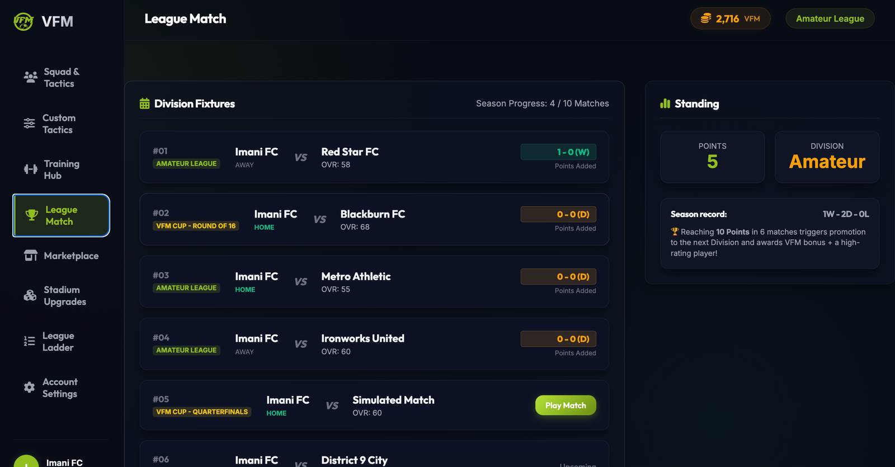The image size is (895, 467).
Task: Click the Imani FC name at sidebar bottom
Action: coord(64,463)
